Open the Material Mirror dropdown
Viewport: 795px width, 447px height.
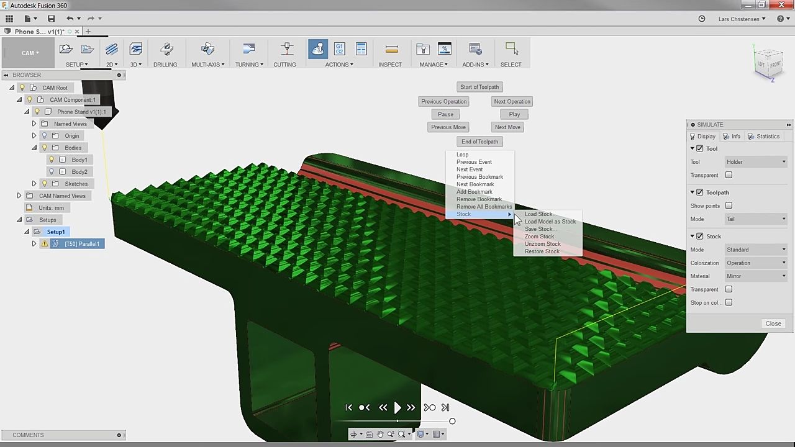point(756,276)
